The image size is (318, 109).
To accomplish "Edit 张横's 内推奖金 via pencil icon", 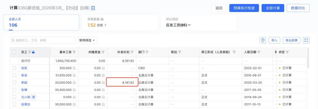I will pos(103,90).
